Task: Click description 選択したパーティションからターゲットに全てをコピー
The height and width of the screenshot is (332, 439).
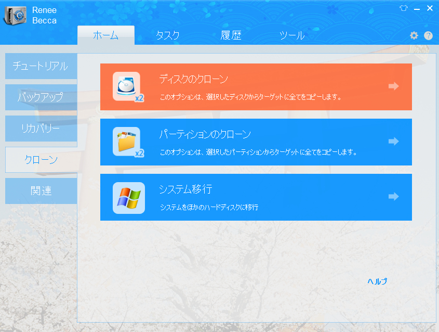Action: coord(258,152)
